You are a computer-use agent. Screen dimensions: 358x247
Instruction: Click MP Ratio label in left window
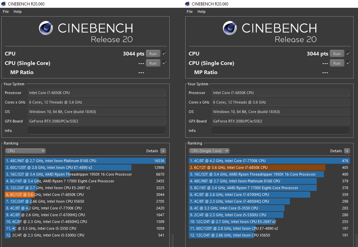(22, 72)
